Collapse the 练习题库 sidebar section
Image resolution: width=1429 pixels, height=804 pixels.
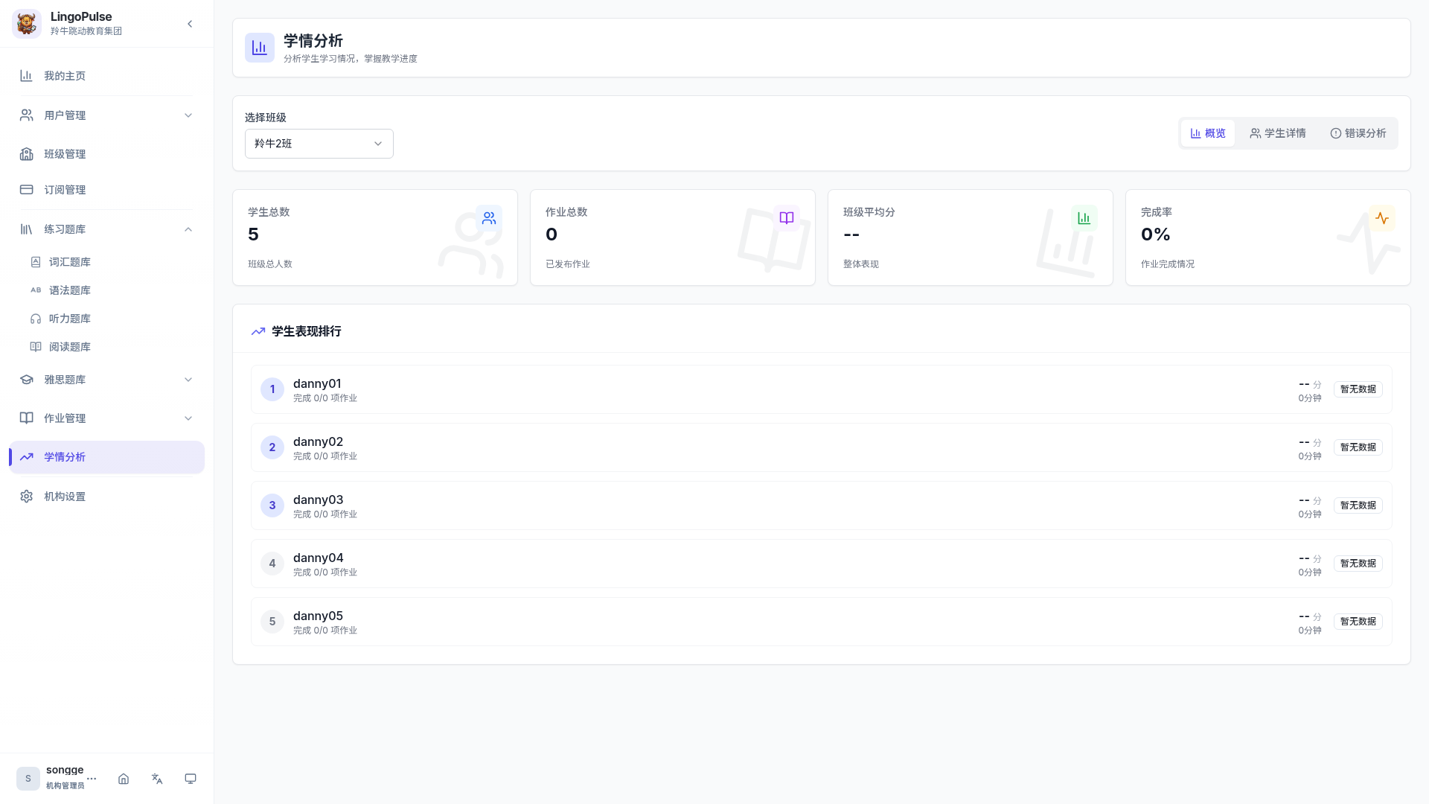point(106,229)
